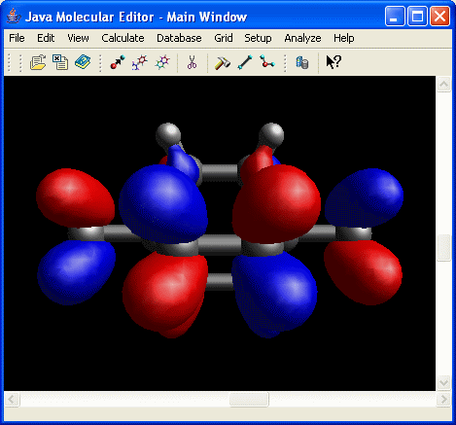The image size is (456, 425).
Task: Open the Grid menu
Action: pyautogui.click(x=224, y=38)
